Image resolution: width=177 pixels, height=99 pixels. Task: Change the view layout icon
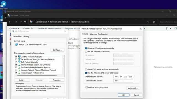tap(167, 28)
